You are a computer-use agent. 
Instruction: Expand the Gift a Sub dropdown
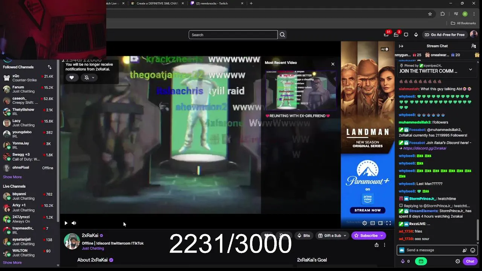coord(345,236)
